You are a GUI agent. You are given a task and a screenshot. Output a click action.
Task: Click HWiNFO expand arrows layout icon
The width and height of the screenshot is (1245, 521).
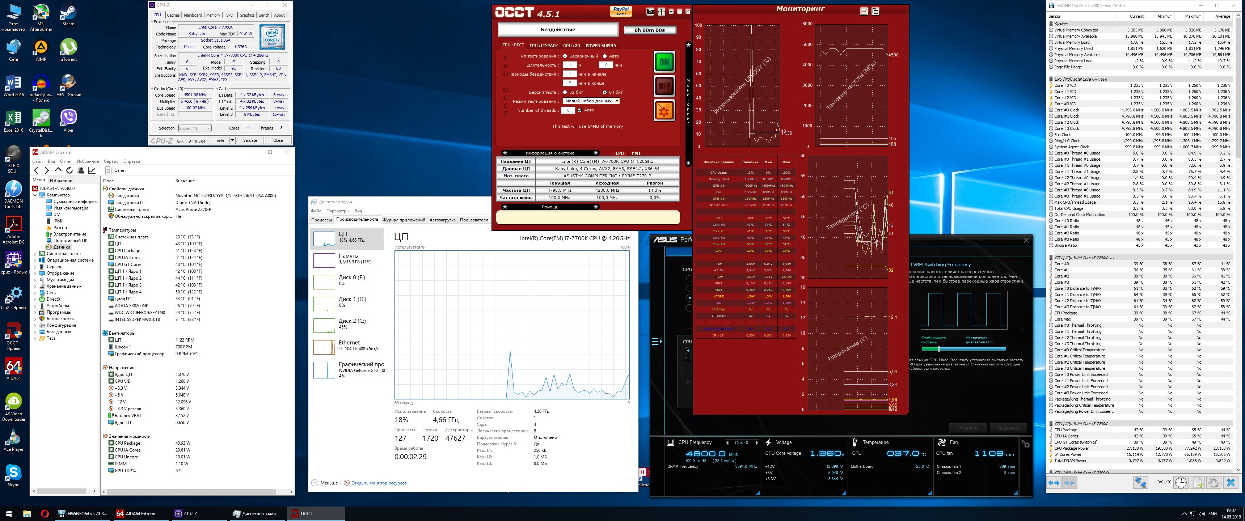click(1054, 482)
